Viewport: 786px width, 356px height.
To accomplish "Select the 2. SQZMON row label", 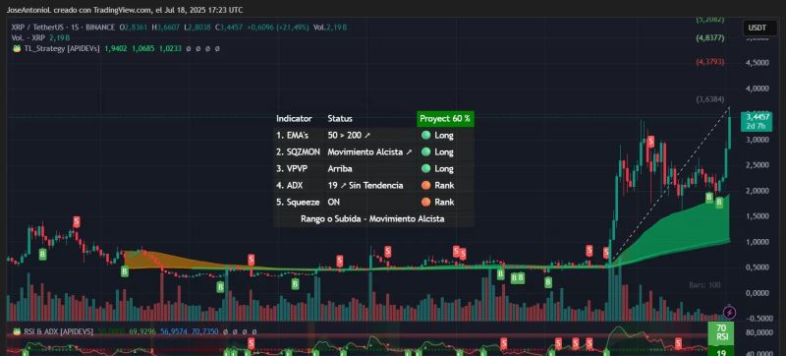I will pos(299,151).
